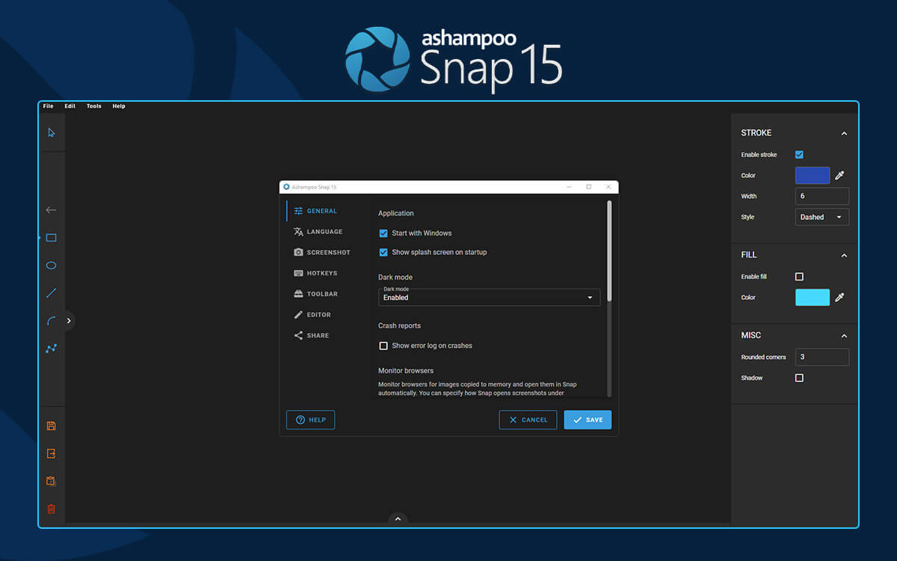897x561 pixels.
Task: Open the stroke Style Dashed dropdown
Action: 822,218
